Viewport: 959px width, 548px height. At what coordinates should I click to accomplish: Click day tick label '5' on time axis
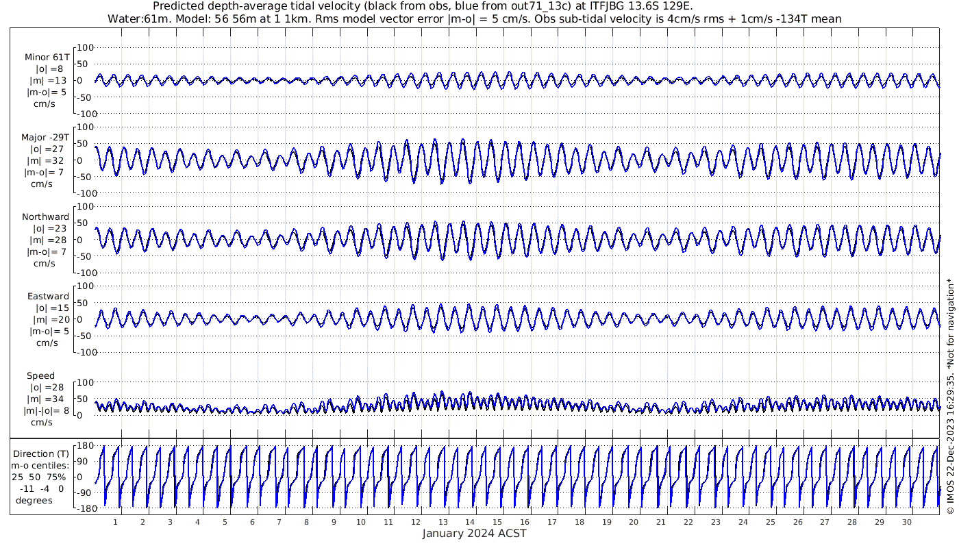pyautogui.click(x=225, y=522)
